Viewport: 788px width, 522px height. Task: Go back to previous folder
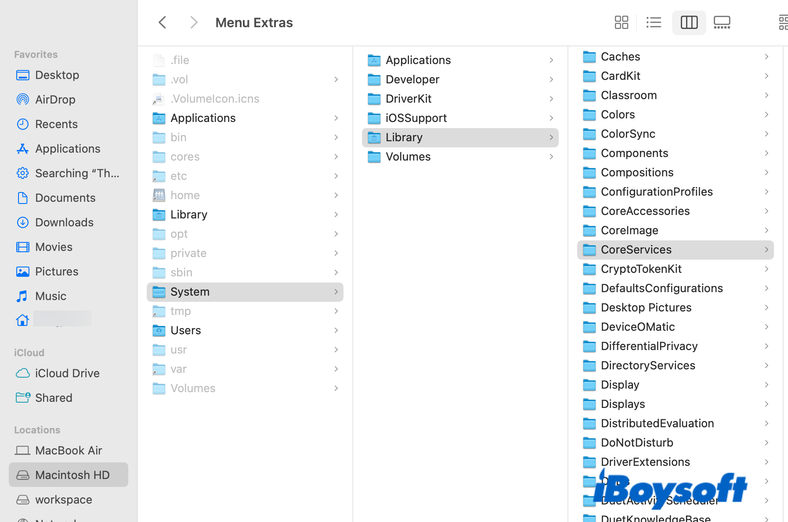click(163, 22)
